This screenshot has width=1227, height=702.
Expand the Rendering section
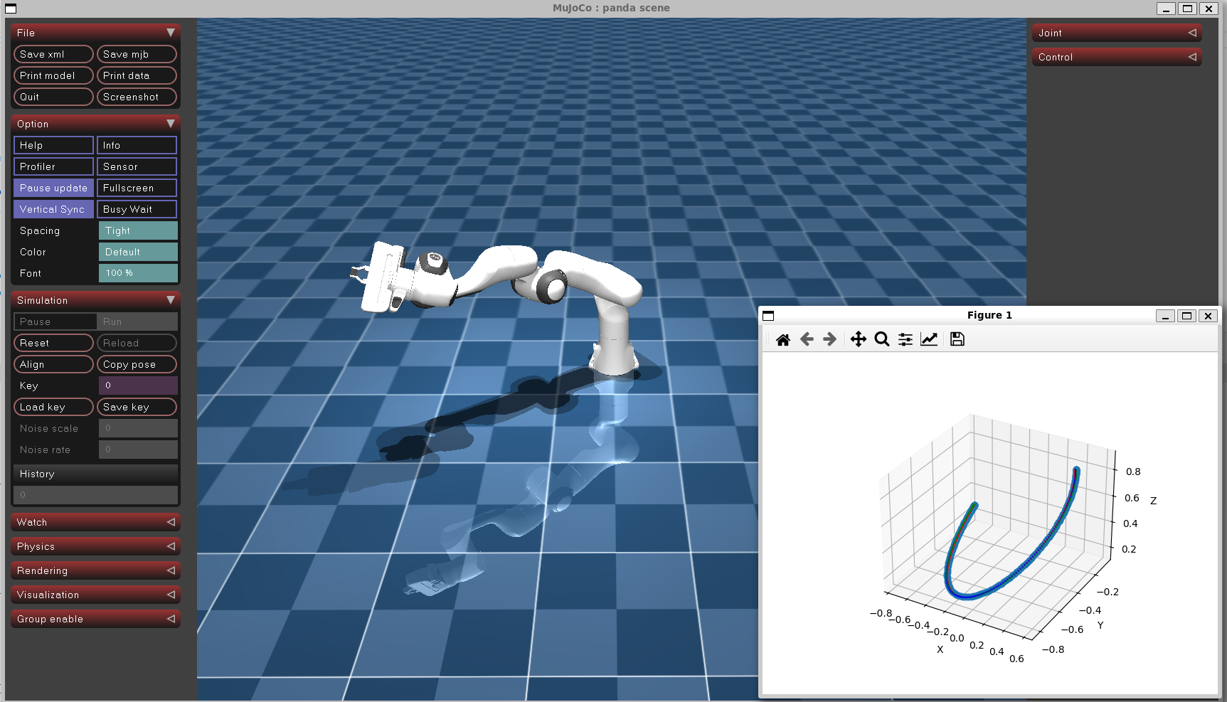(95, 570)
